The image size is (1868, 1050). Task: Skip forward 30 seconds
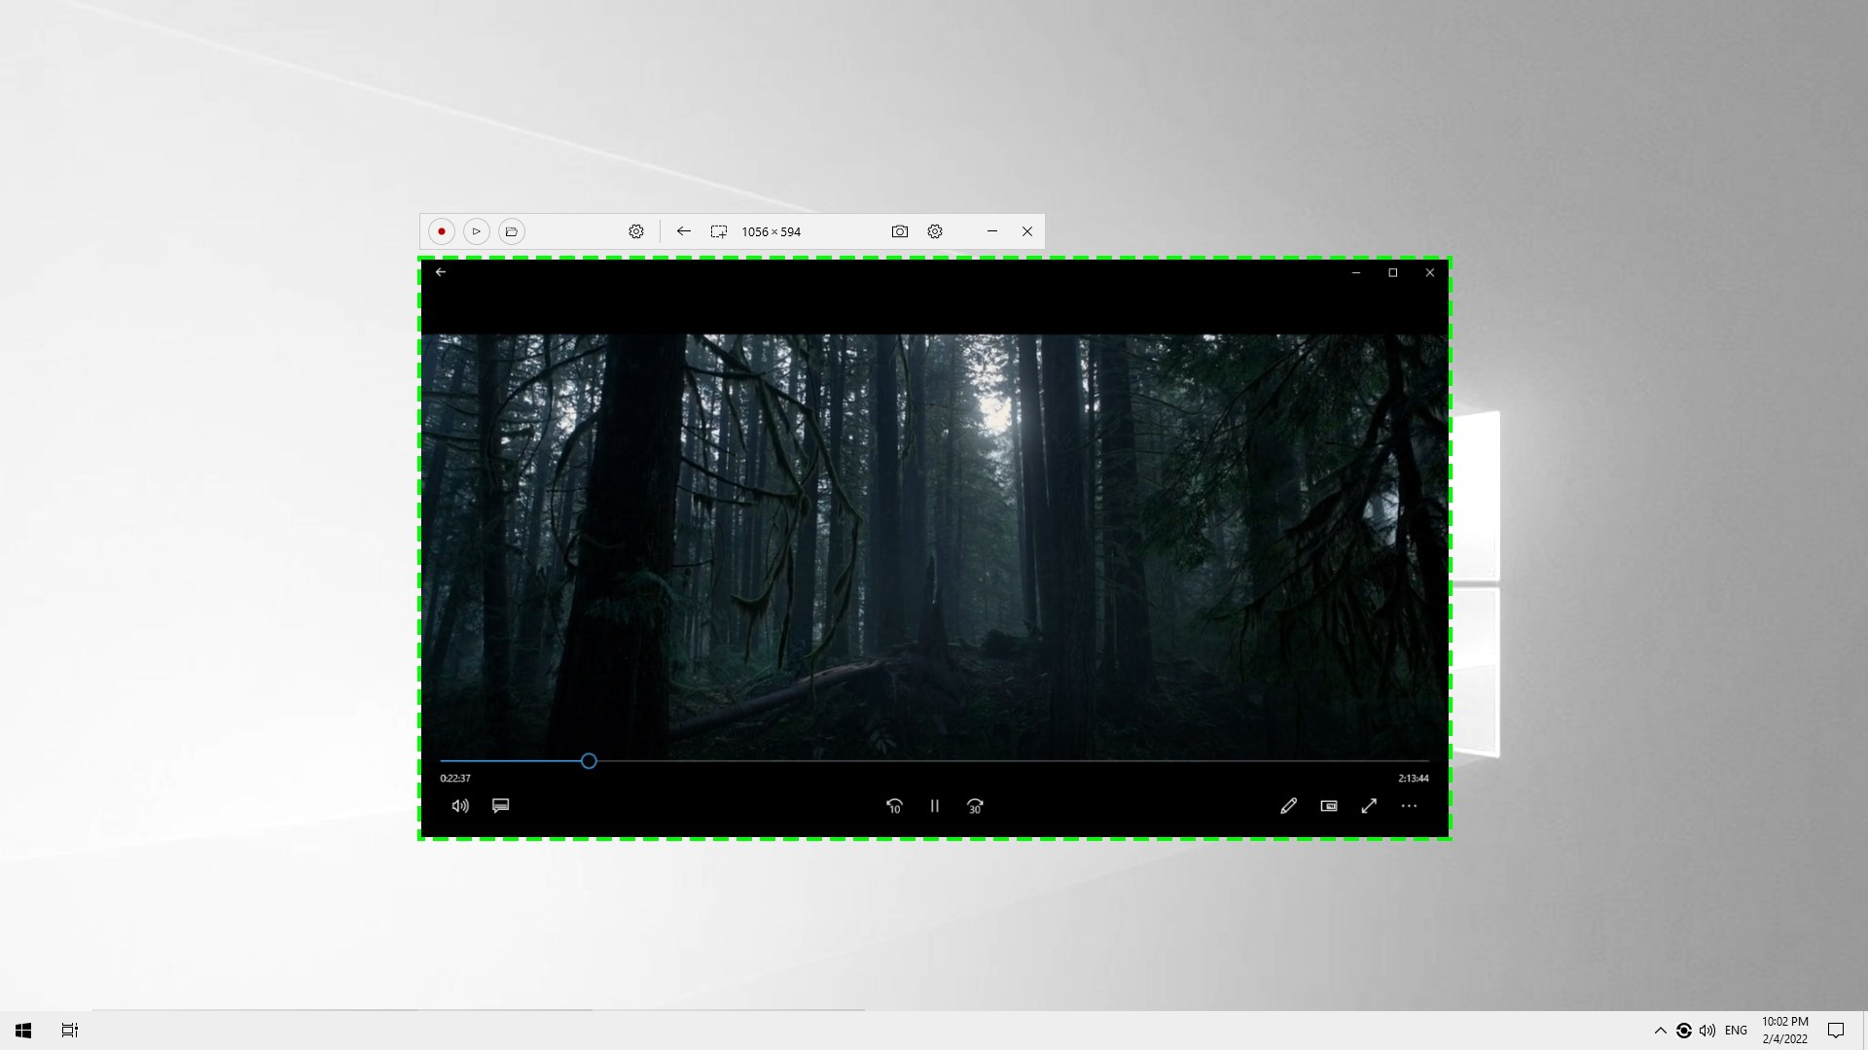pos(975,806)
